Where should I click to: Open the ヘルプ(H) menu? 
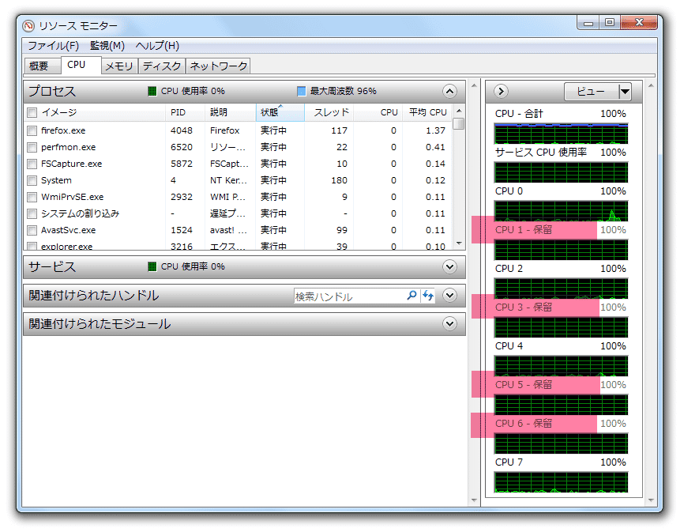(157, 46)
